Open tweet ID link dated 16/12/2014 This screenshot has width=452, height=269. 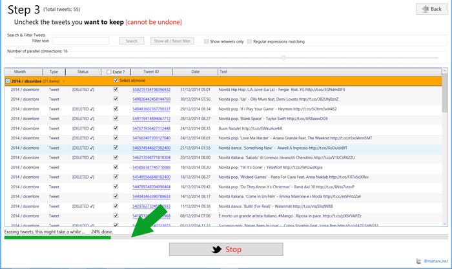(151, 186)
